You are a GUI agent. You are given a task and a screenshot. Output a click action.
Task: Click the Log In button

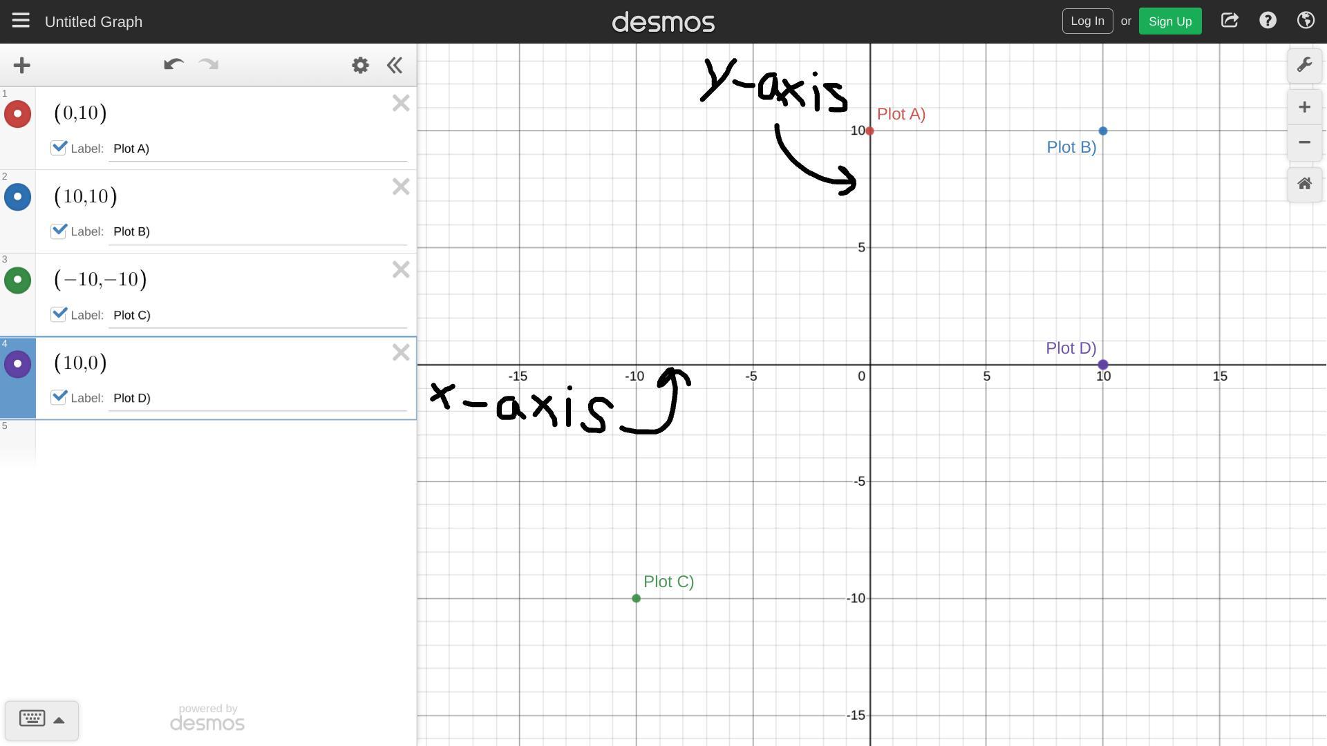(x=1087, y=21)
